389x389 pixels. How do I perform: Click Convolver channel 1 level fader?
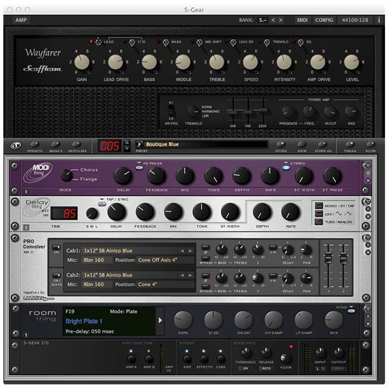pos(328,258)
